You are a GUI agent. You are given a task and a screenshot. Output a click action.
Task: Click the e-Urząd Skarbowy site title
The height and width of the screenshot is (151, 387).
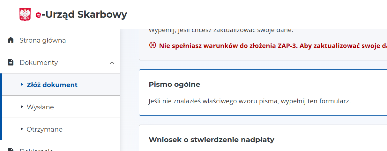pos(81,15)
